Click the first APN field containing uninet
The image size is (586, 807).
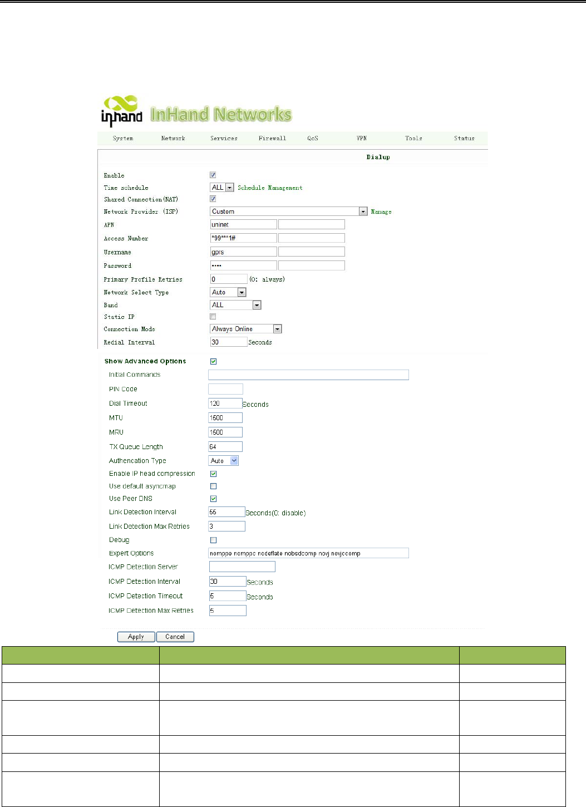243,224
